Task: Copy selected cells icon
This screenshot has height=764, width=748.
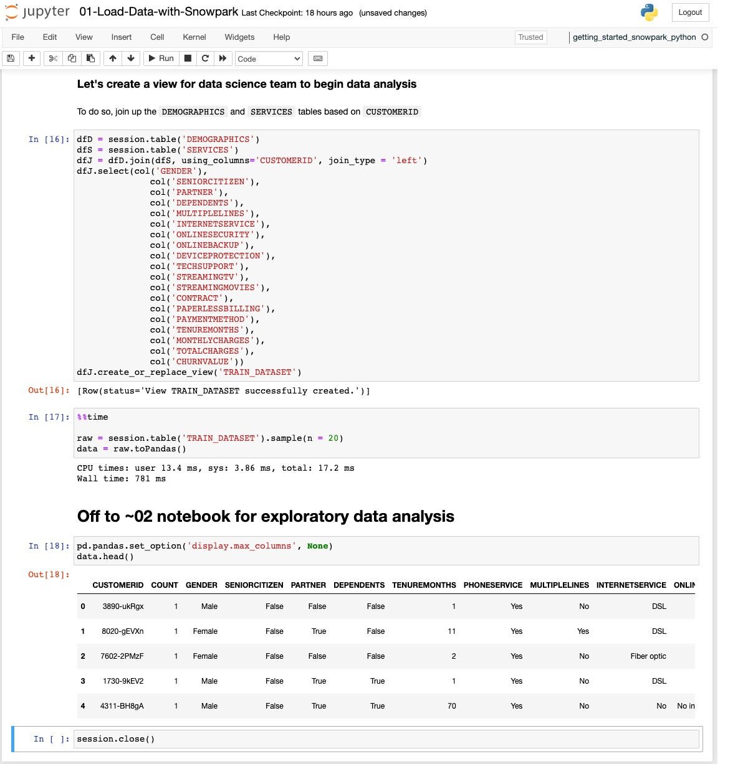Action: 72,59
